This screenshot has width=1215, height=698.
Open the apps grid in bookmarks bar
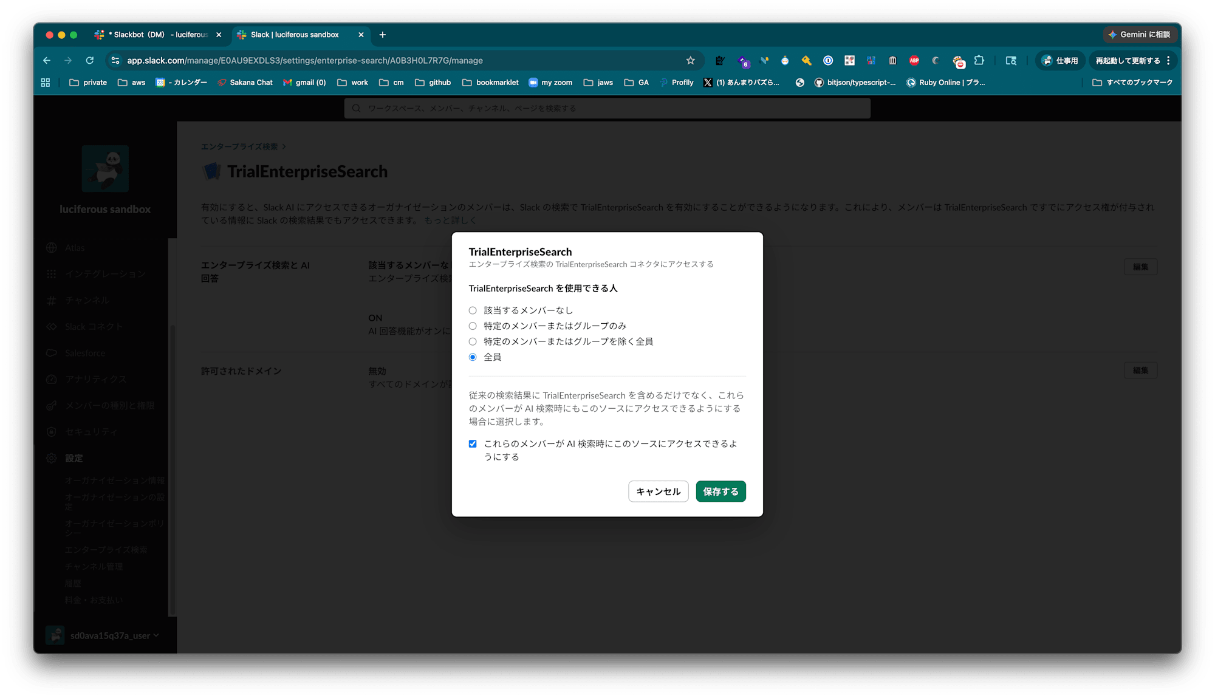[46, 83]
